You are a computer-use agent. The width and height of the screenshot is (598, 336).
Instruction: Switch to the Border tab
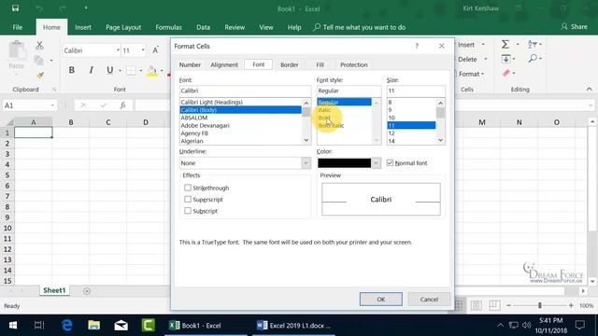point(290,64)
